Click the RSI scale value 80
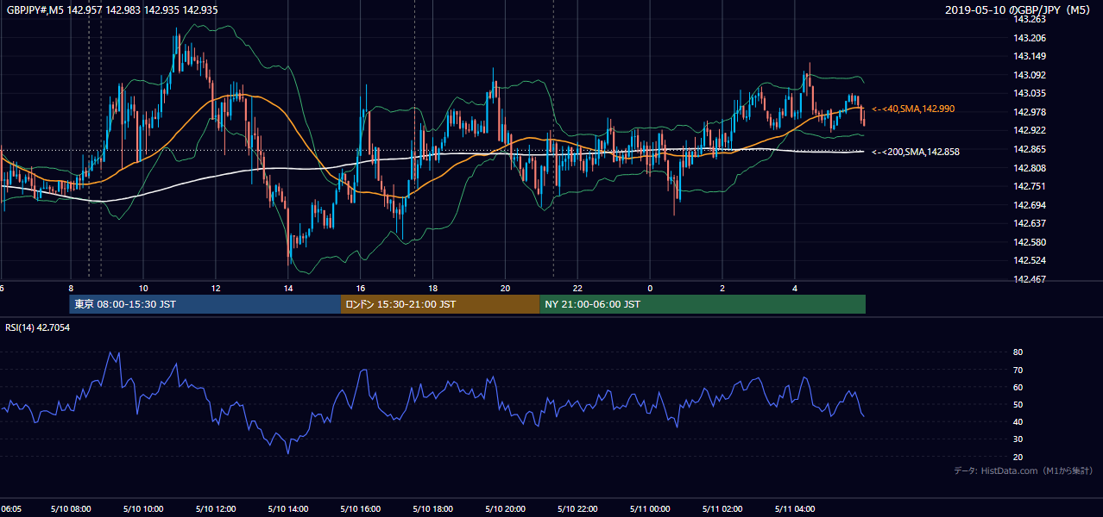 (1018, 352)
